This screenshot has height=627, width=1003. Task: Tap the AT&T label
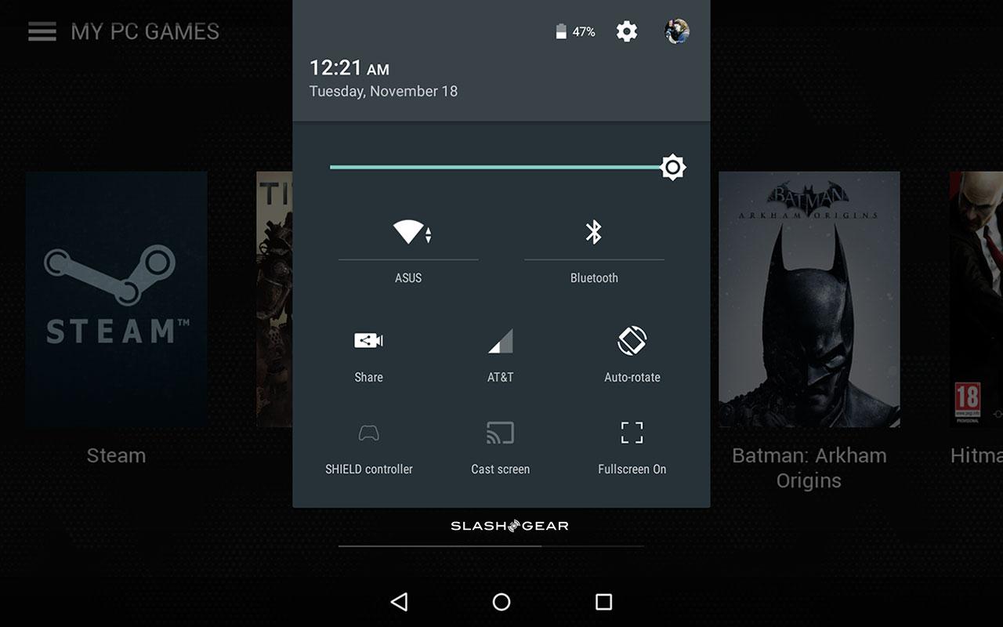click(x=501, y=377)
